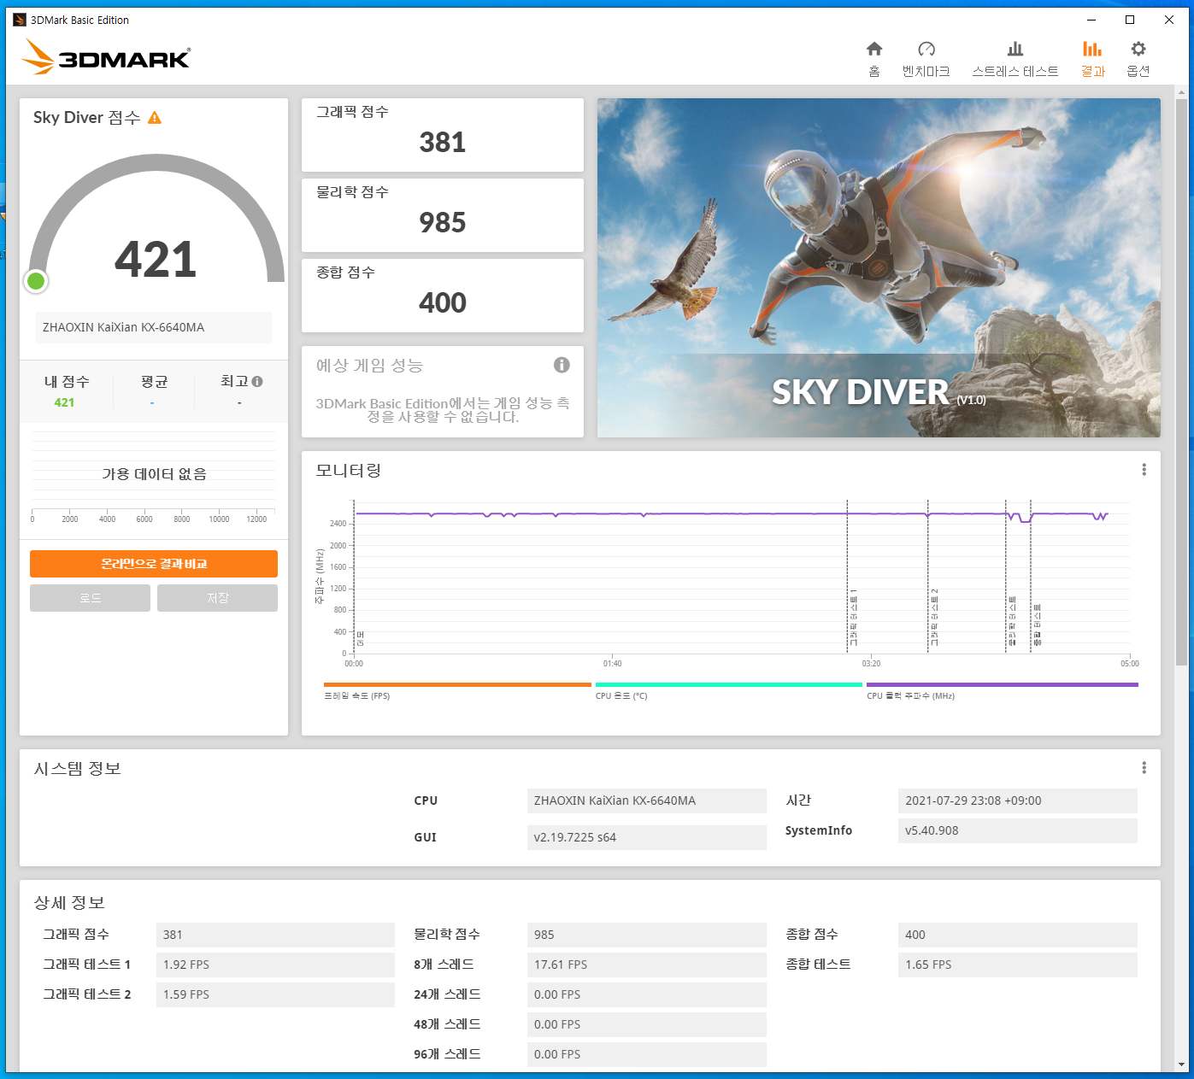Image resolution: width=1194 pixels, height=1079 pixels.
Task: Open the Stress Test (스트레스 테스트) tab
Action: [x=1015, y=59]
